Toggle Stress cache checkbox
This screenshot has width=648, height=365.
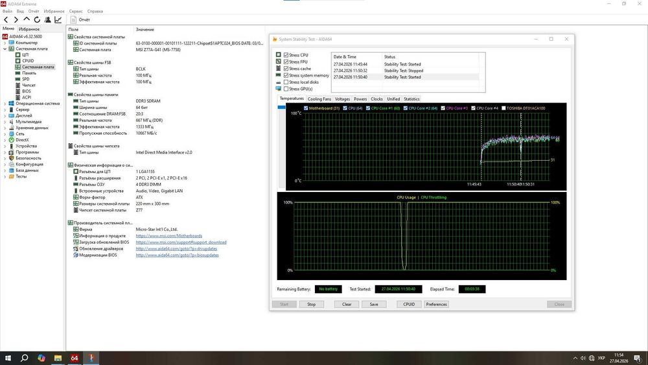coord(286,69)
